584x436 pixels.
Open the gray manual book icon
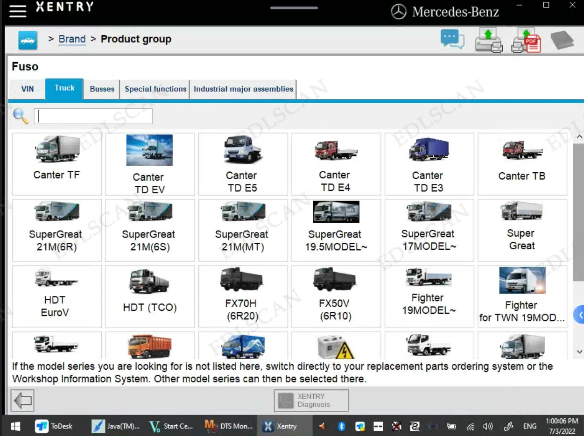[562, 40]
